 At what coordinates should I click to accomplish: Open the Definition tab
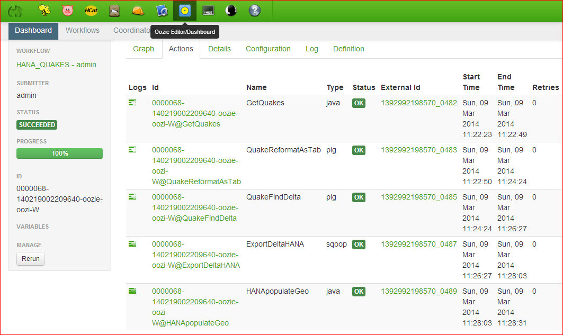pyautogui.click(x=348, y=49)
